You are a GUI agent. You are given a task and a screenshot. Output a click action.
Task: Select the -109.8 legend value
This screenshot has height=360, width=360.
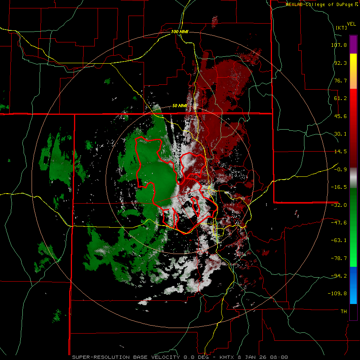click(x=338, y=294)
